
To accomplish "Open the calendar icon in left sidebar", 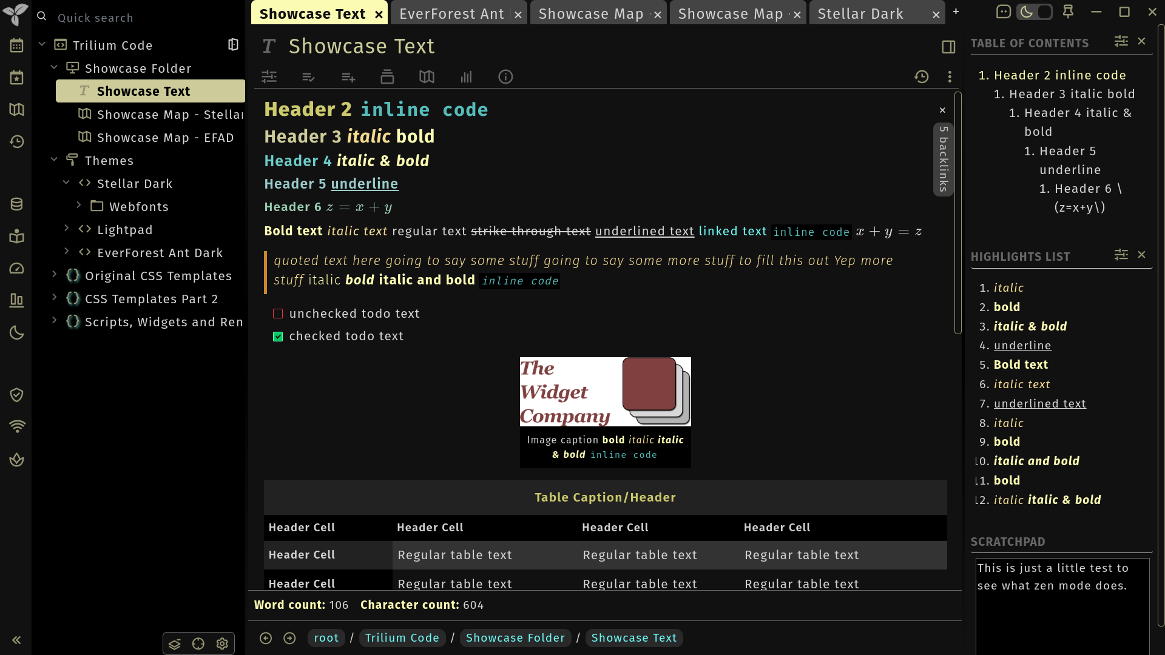I will point(16,45).
